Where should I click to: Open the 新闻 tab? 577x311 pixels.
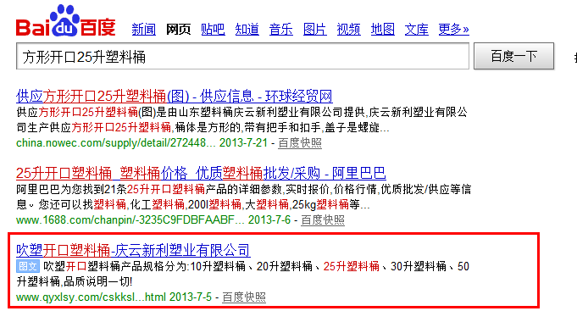(144, 29)
